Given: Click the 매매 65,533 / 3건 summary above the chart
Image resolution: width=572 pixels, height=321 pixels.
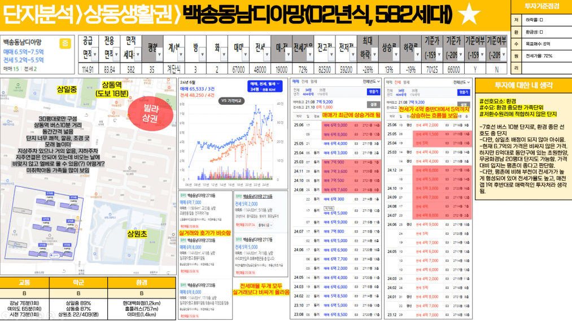Looking at the screenshot, I should tap(197, 89).
